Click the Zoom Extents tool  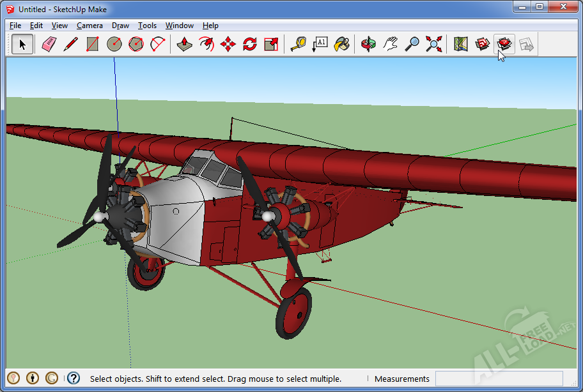(435, 44)
